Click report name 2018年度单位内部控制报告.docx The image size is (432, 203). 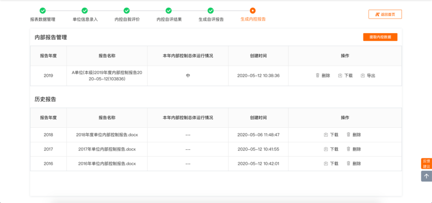(x=107, y=135)
